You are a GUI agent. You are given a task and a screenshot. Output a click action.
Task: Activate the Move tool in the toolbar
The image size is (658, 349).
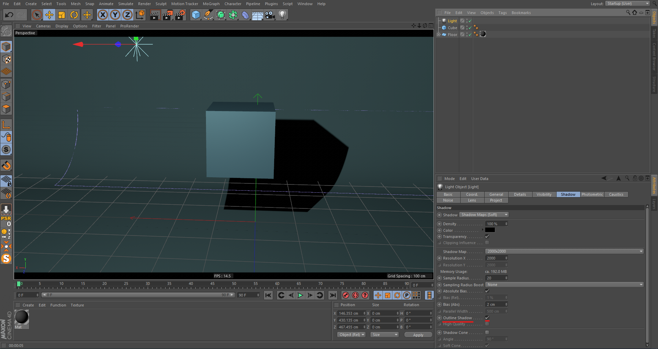(x=49, y=15)
